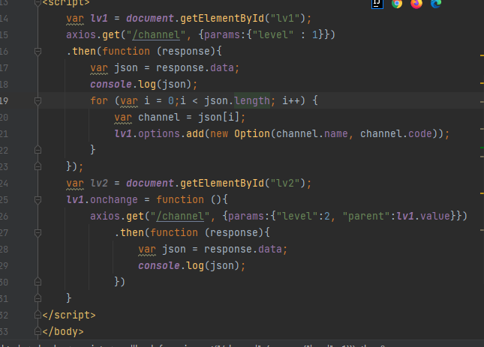The height and width of the screenshot is (347, 484).
Task: Open page in built-in preview browser
Action: pyautogui.click(x=376, y=4)
